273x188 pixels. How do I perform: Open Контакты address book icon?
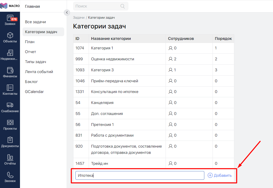click(10, 88)
